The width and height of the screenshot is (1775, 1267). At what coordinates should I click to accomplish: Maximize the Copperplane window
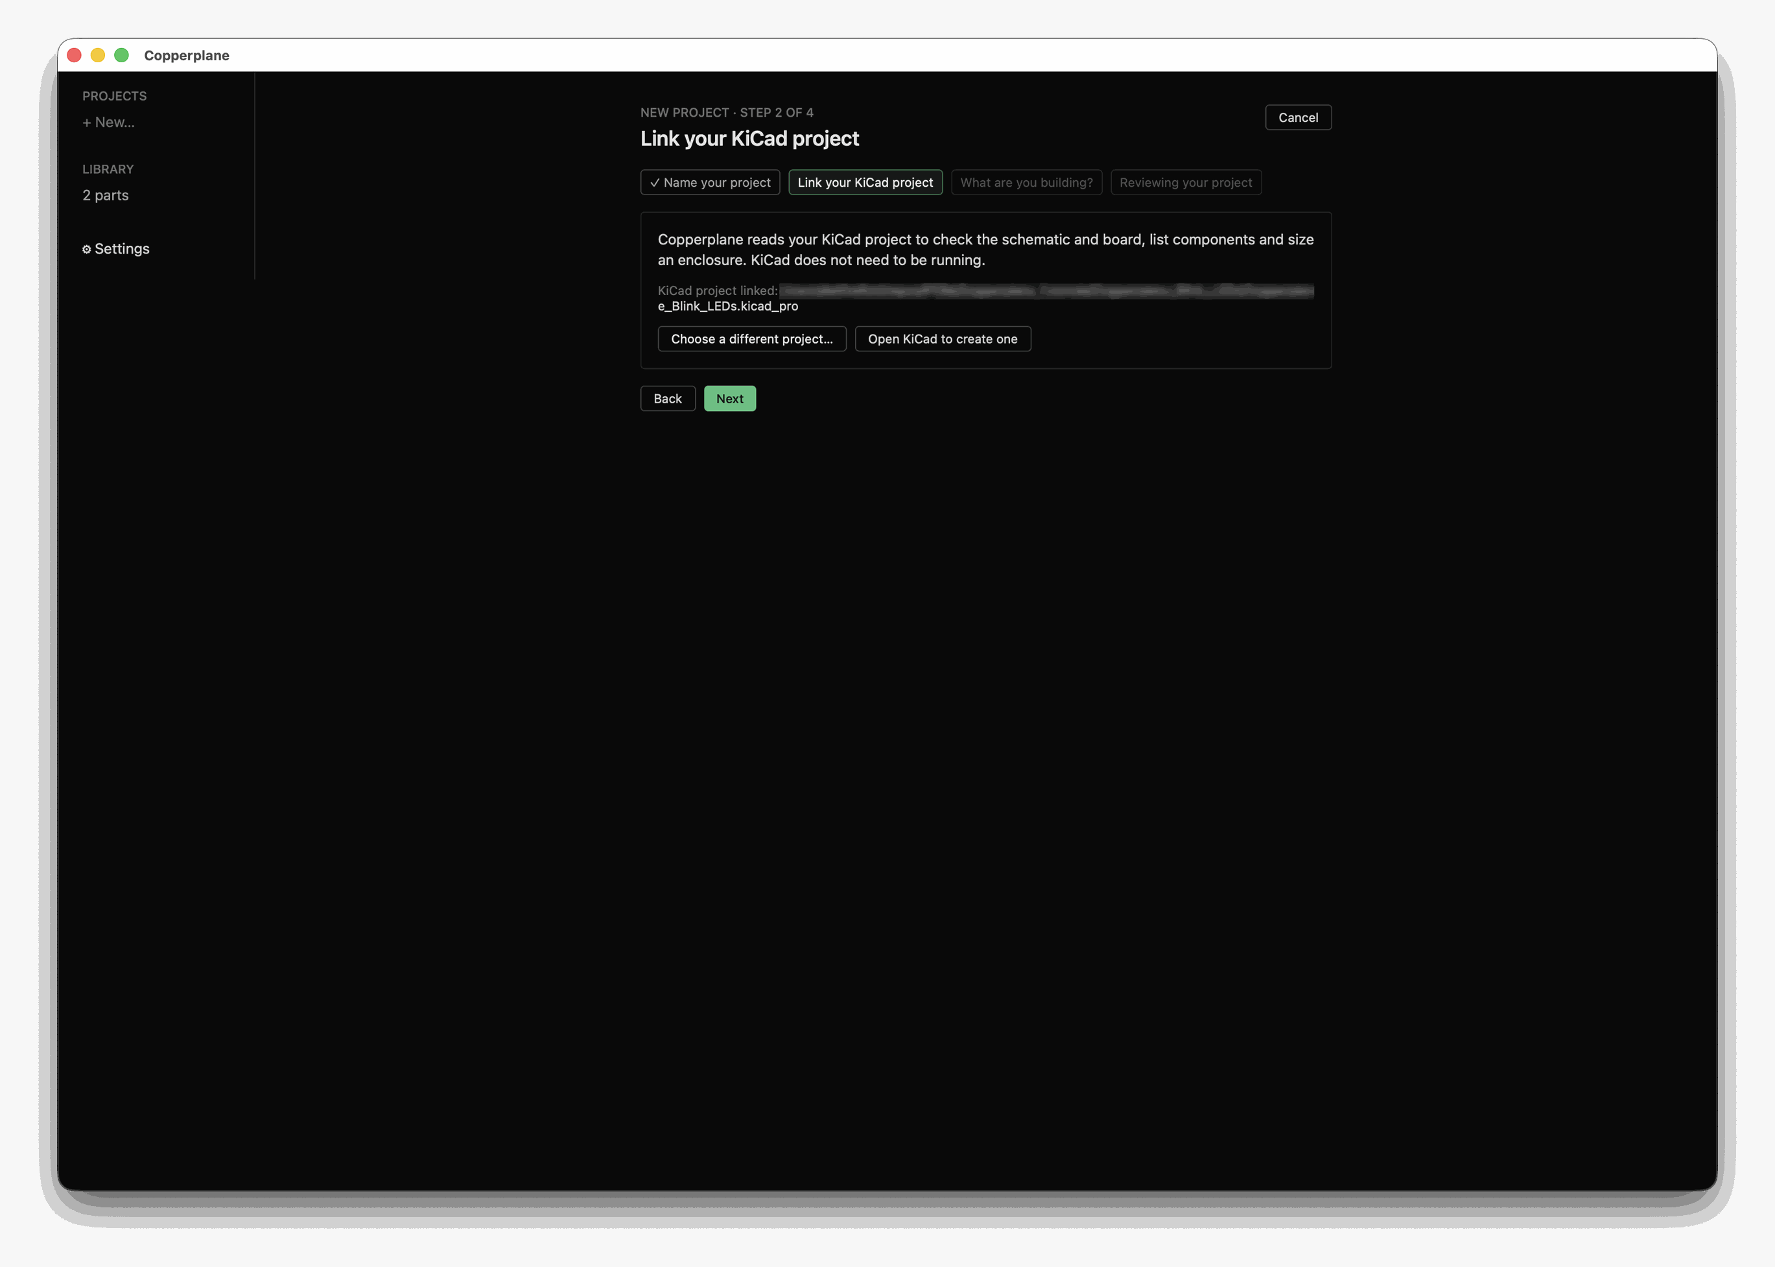pyautogui.click(x=122, y=55)
